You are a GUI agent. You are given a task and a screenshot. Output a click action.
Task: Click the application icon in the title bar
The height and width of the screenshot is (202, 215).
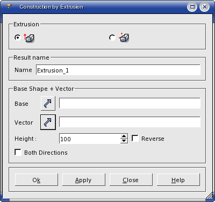[9, 6]
